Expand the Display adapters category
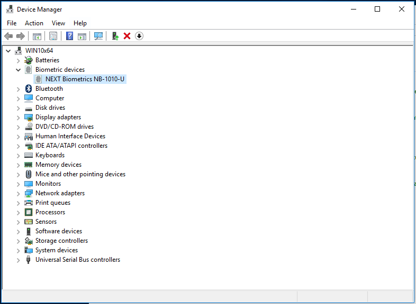This screenshot has width=416, height=304. point(19,118)
